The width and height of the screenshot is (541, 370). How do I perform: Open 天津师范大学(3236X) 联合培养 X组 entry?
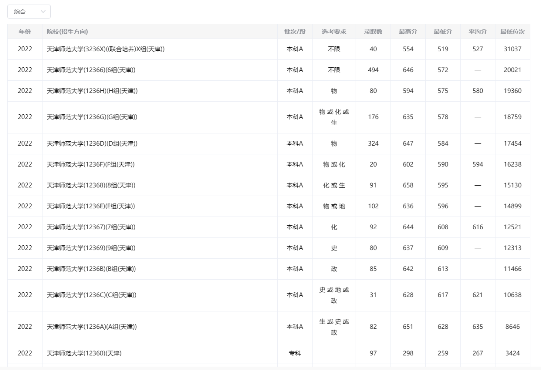106,49
